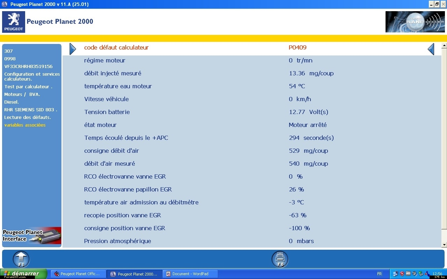Click the 12:56 system clock
447x279 pixels.
click(437, 274)
